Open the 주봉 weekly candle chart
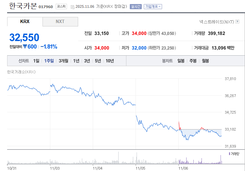The height and width of the screenshot is (171, 245). tap(193, 61)
